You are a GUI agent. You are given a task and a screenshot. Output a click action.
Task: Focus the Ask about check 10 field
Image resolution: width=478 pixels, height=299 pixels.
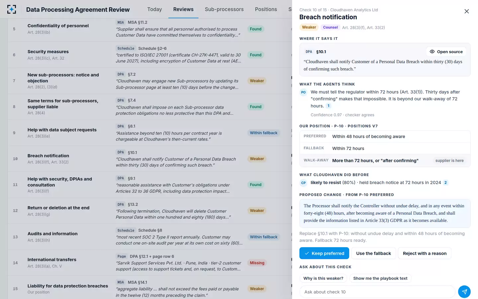pos(377,292)
